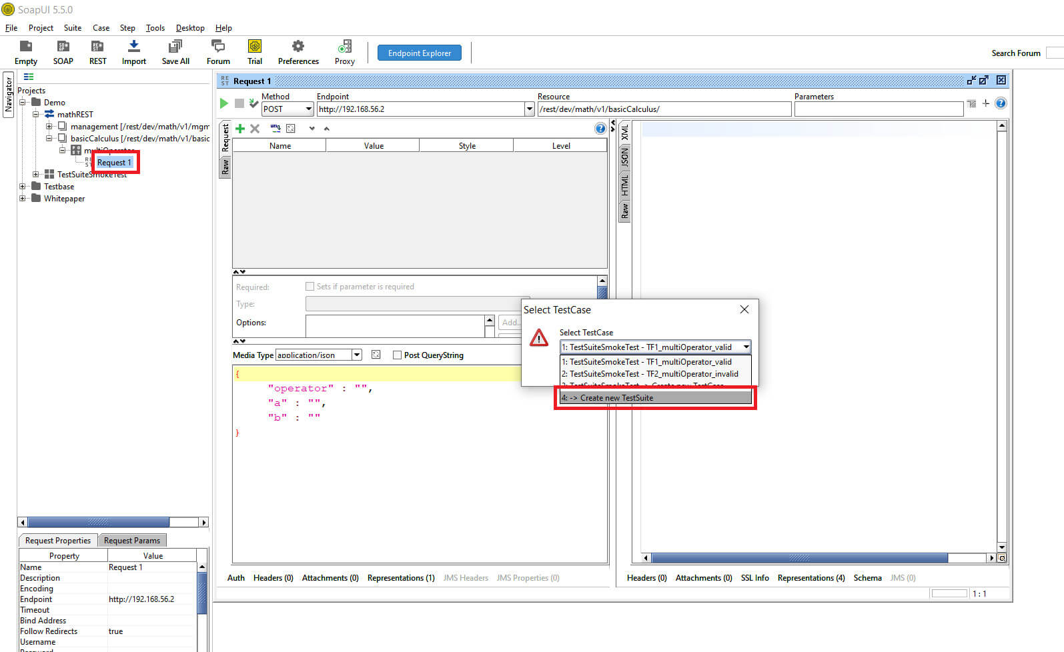Choose TF2_multiOperator_invalid in list
This screenshot has height=652, width=1064.
point(656,374)
